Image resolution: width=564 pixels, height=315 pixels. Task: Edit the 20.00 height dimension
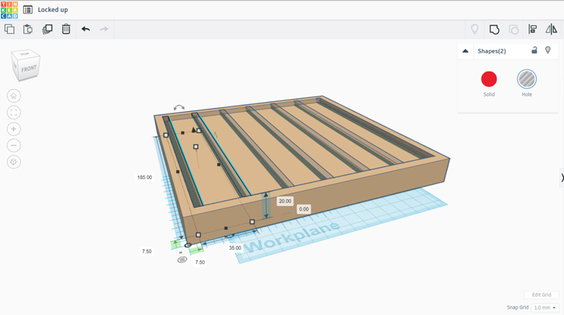pyautogui.click(x=285, y=201)
